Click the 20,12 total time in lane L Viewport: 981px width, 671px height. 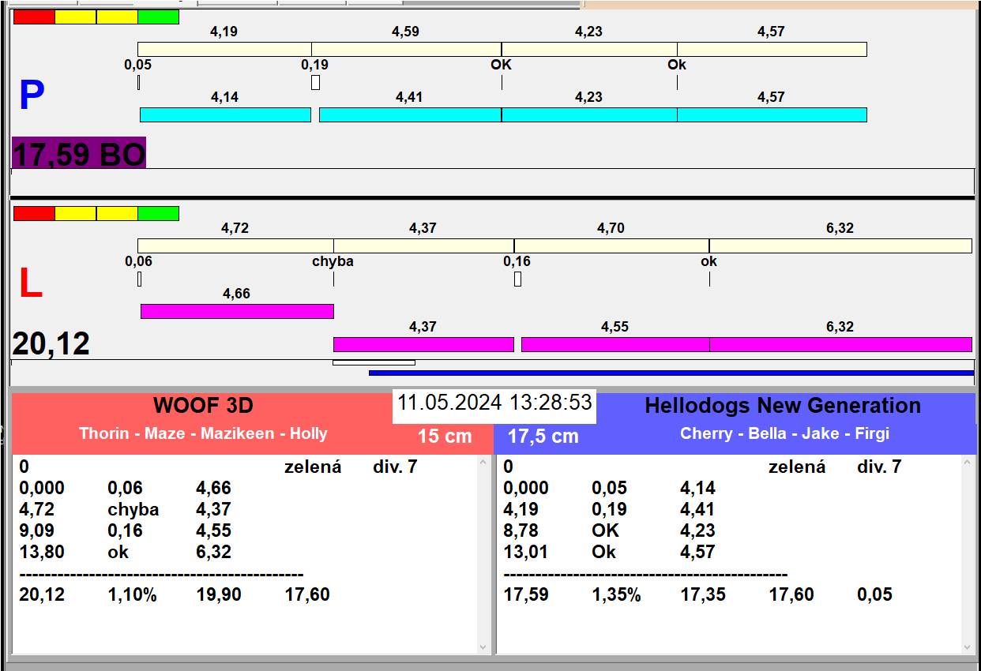click(x=51, y=344)
